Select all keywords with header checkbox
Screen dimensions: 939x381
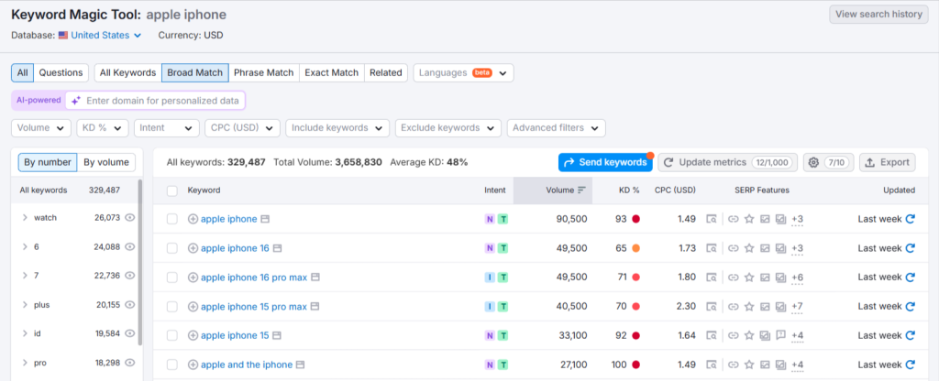172,190
